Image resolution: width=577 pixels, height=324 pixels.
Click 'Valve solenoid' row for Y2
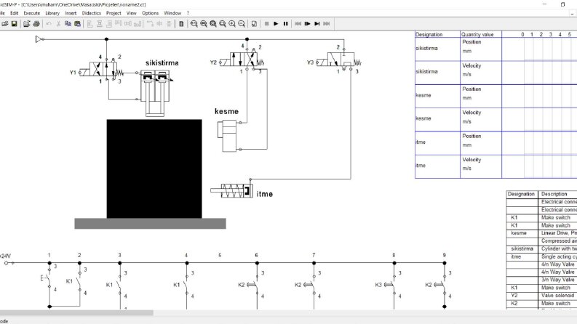tap(541, 296)
